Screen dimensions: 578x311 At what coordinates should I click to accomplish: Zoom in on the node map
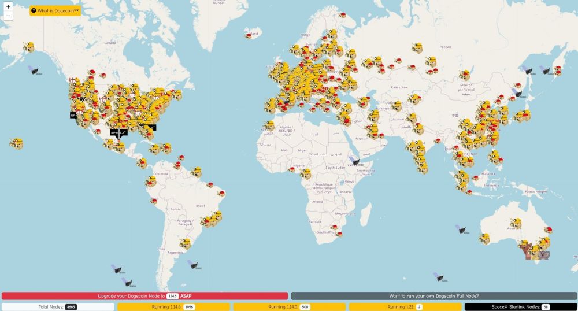pyautogui.click(x=8, y=6)
